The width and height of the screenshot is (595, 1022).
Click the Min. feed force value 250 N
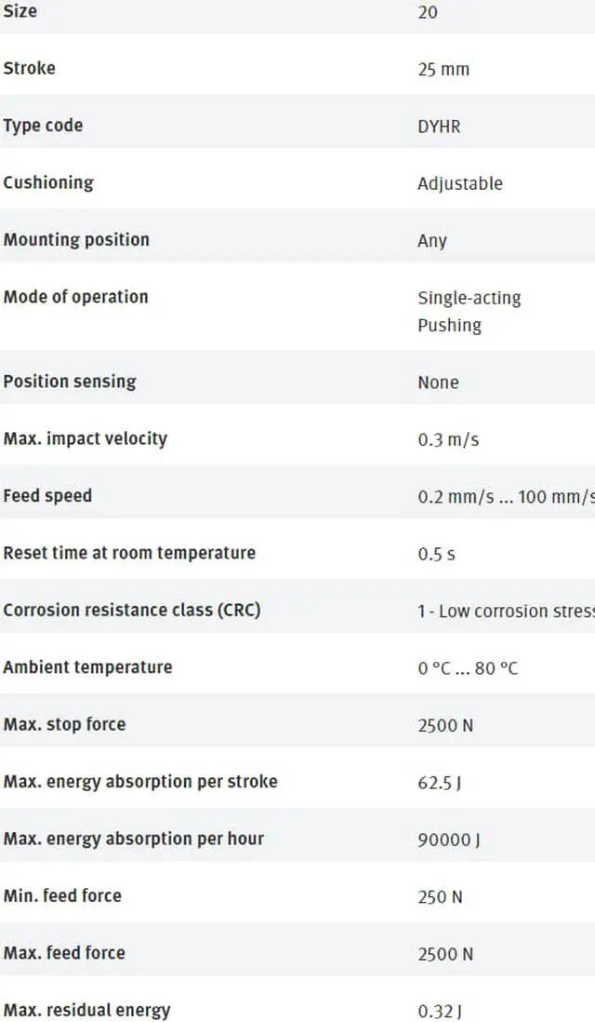[440, 897]
